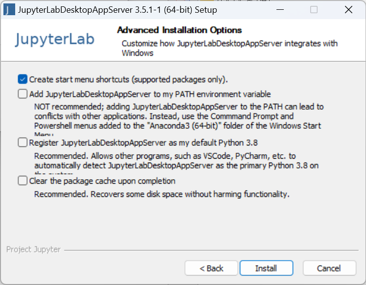Minimize the Setup window
Image resolution: width=366 pixels, height=285 pixels.
click(x=280, y=10)
